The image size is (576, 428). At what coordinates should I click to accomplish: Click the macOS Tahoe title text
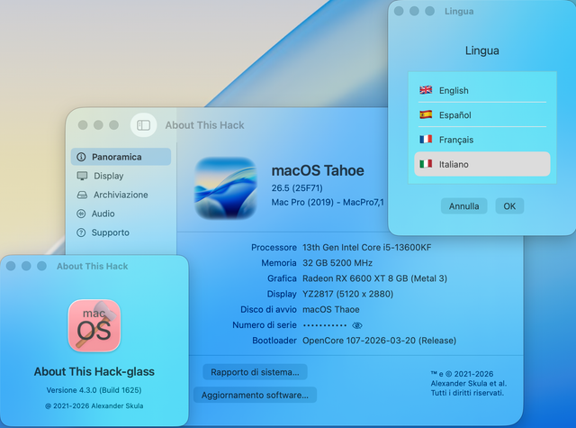click(318, 170)
